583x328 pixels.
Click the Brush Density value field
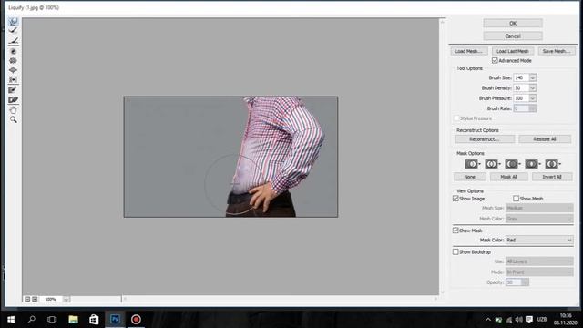click(521, 88)
